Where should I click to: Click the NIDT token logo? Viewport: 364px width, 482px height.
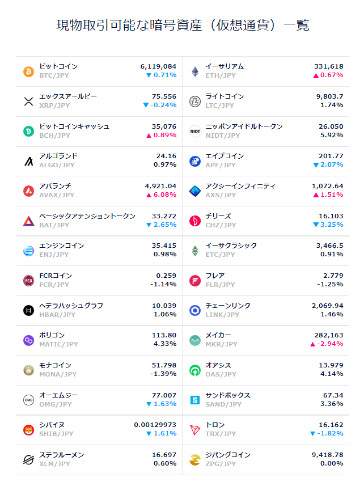coord(195,131)
